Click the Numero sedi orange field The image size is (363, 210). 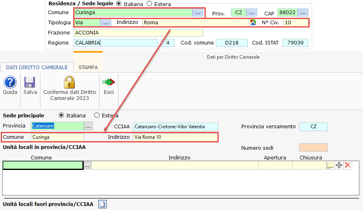313,148
